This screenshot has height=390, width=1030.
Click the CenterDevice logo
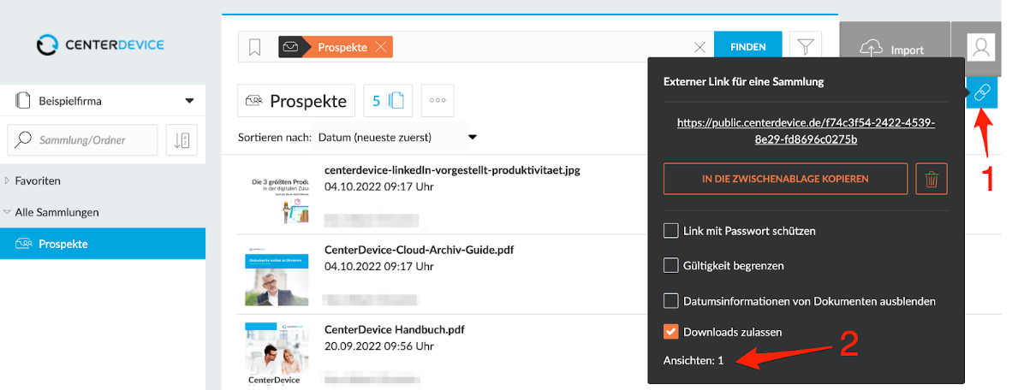(101, 44)
